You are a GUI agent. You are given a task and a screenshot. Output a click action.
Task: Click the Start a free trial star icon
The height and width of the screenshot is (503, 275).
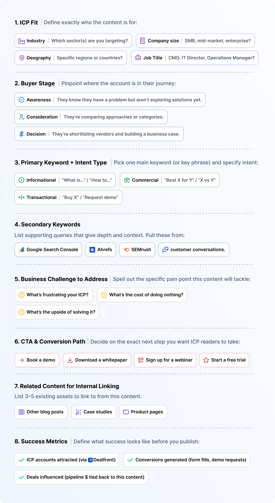click(206, 360)
